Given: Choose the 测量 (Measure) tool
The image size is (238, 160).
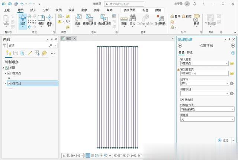Looking at the screenshot, I should (124, 21).
